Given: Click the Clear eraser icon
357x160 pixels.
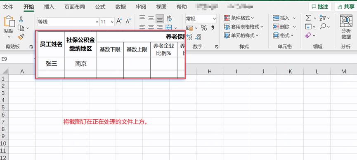Looking at the screenshot, I should coord(308,35).
